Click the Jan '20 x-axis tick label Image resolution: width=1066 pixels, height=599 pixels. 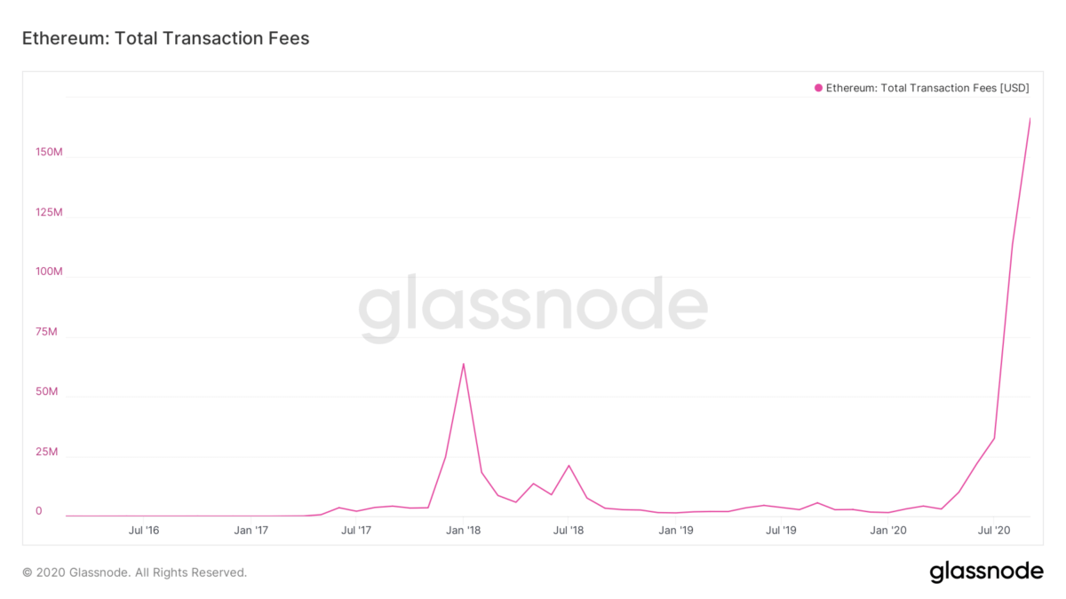888,531
